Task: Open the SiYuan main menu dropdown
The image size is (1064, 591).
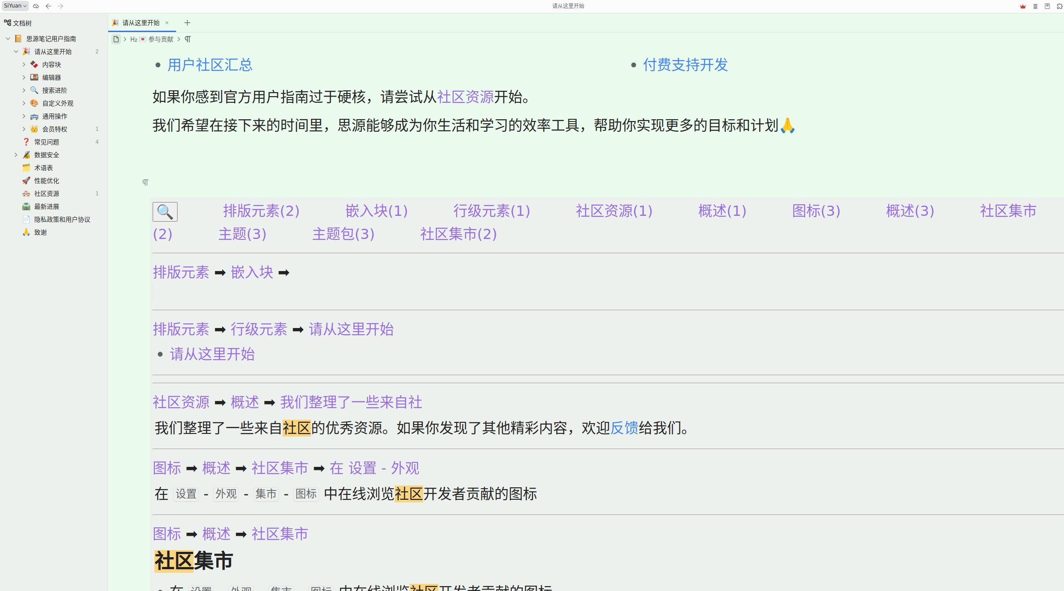Action: pos(15,6)
